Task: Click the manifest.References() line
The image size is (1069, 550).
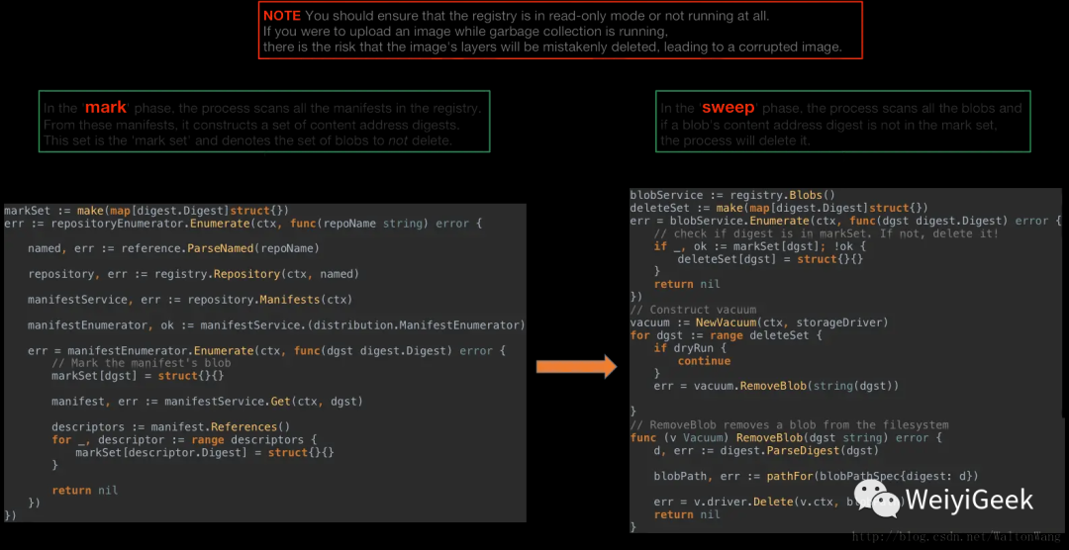Action: click(170, 427)
